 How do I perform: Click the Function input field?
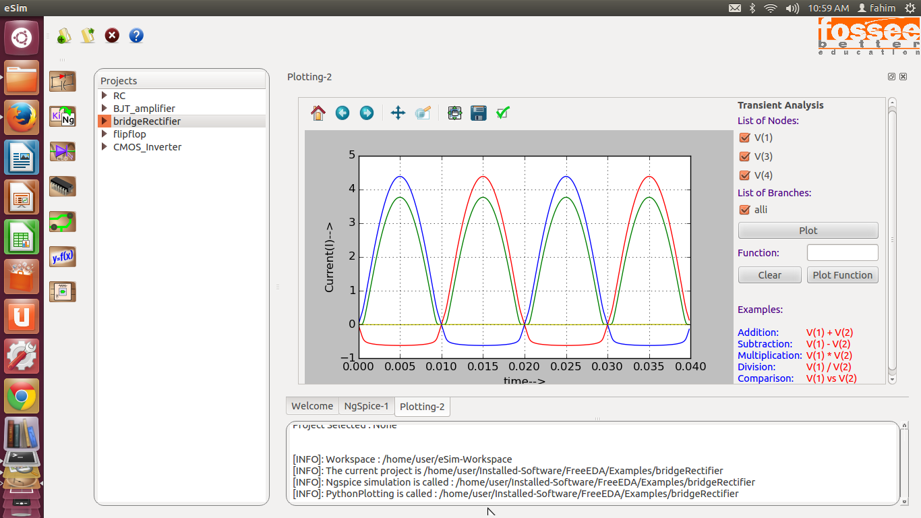point(842,253)
